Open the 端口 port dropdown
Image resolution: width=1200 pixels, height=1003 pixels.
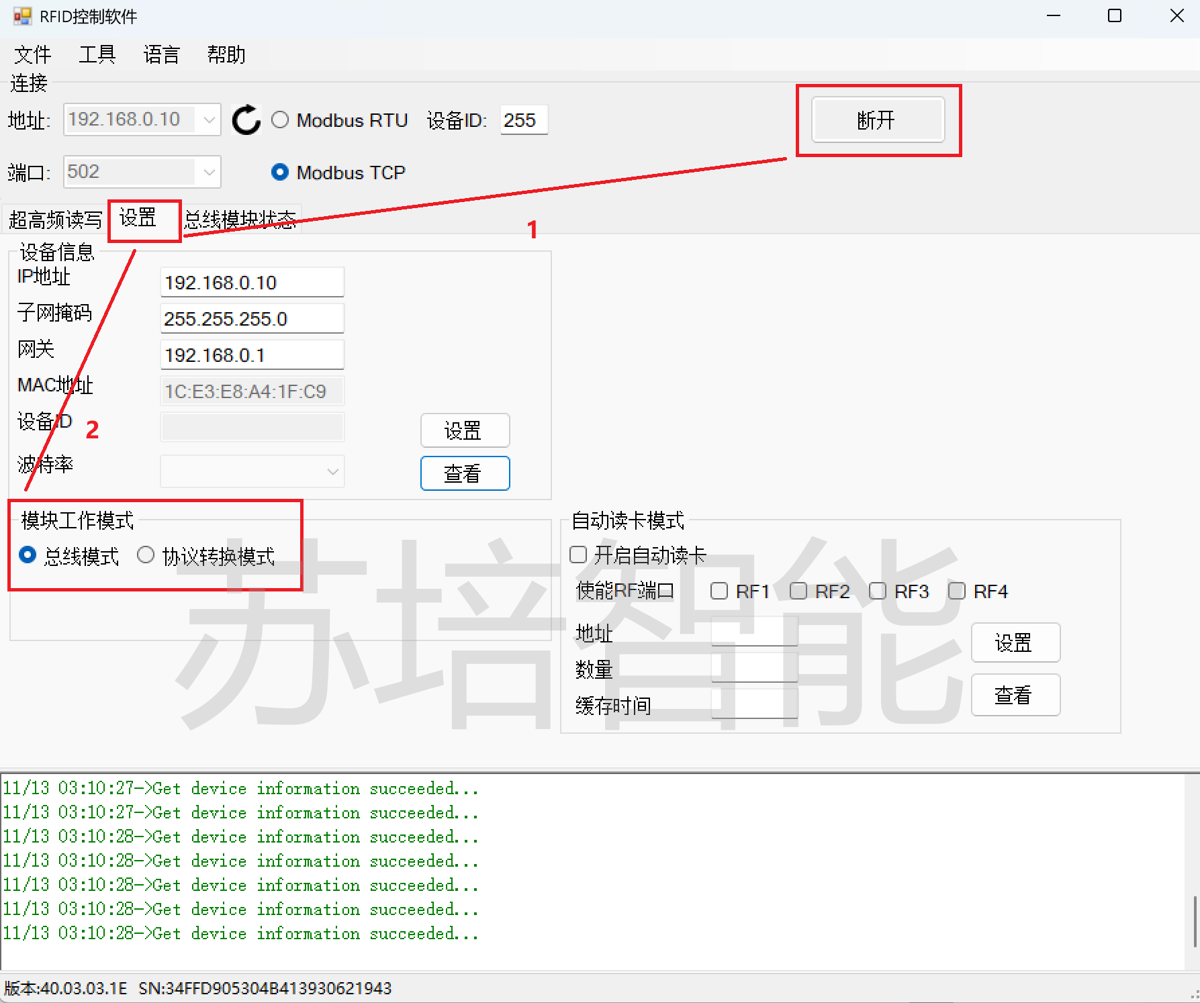pyautogui.click(x=210, y=173)
